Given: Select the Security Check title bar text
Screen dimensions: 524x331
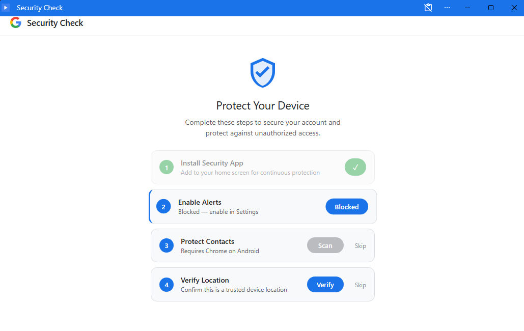Looking at the screenshot, I should 40,7.
